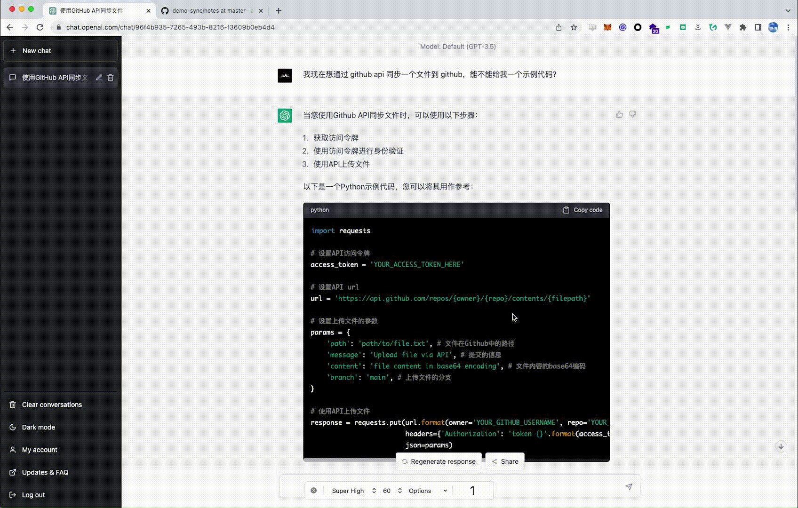This screenshot has height=508, width=798.
Task: Click Regenerate response
Action: 439,461
